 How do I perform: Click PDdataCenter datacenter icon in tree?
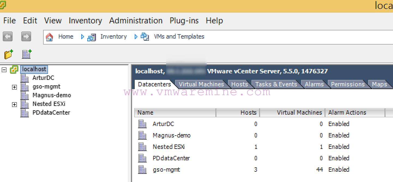[x=25, y=113]
